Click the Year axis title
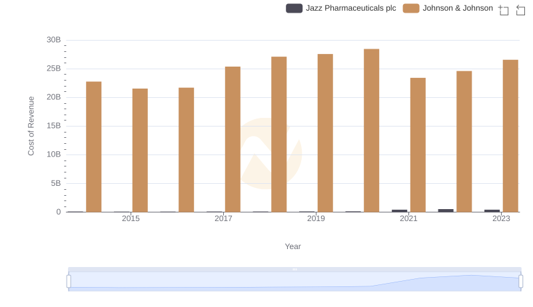 pyautogui.click(x=292, y=246)
